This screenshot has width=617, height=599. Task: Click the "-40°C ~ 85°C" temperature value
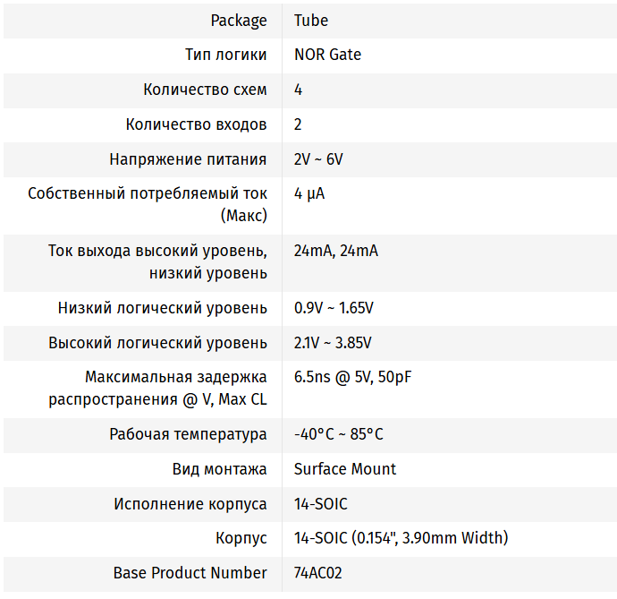(338, 434)
